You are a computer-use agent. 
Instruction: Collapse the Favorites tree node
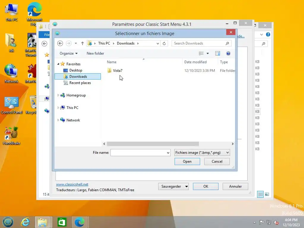pyautogui.click(x=58, y=64)
